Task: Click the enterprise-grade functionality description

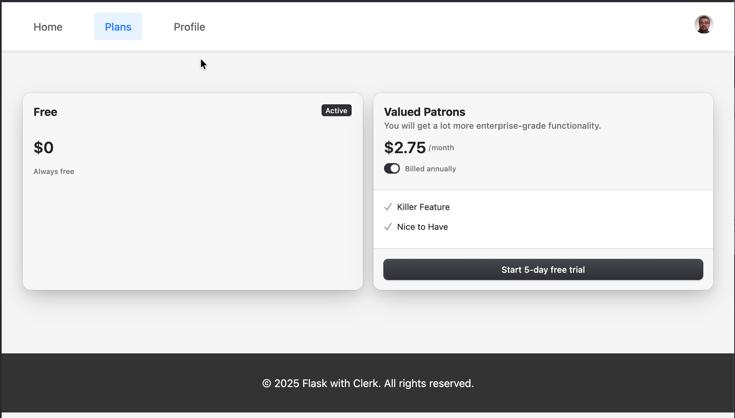Action: [x=492, y=126]
